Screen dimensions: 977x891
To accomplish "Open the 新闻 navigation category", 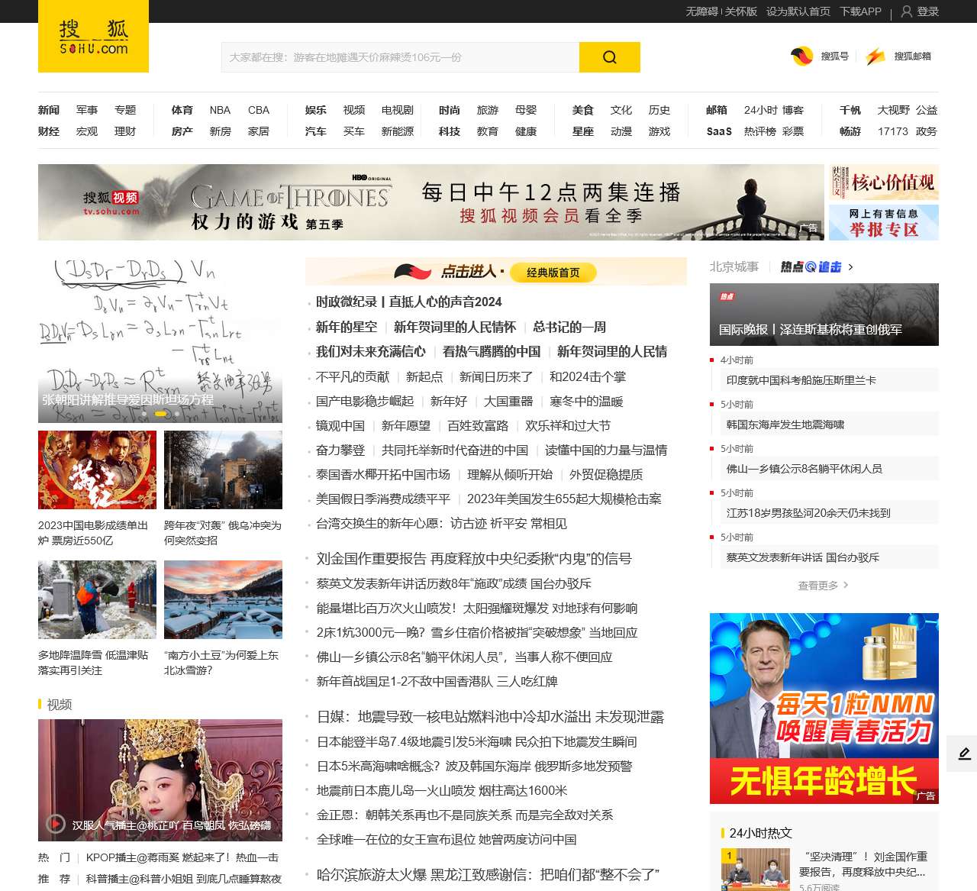I will (x=49, y=110).
